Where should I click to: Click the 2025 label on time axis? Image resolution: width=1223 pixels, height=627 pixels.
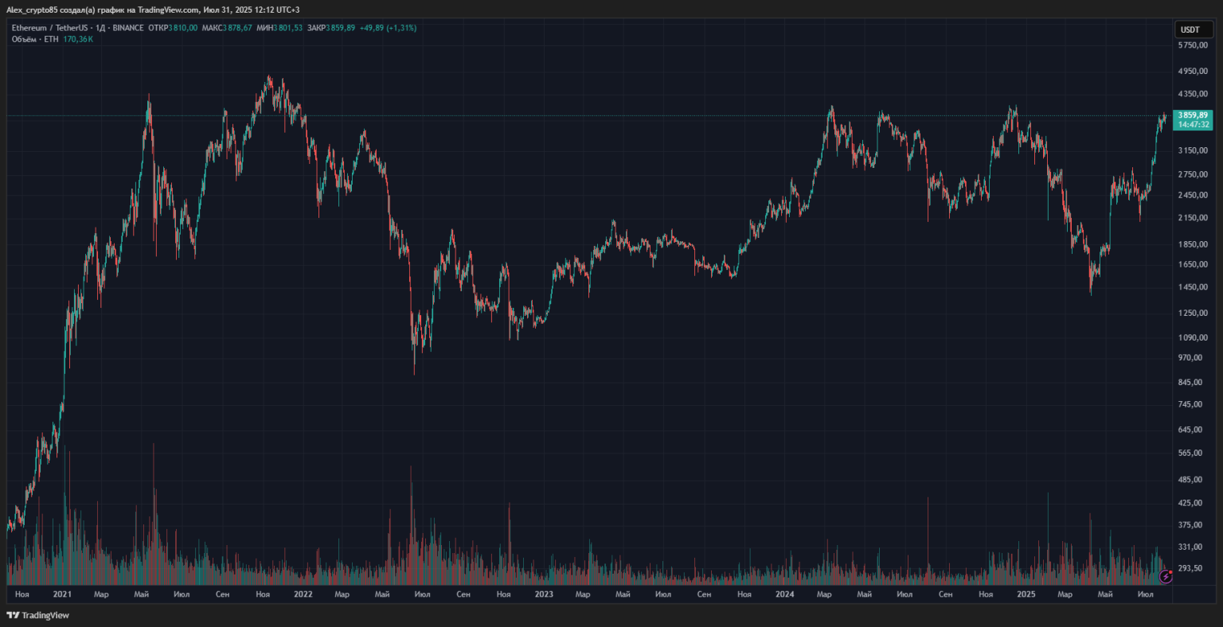tap(1026, 594)
